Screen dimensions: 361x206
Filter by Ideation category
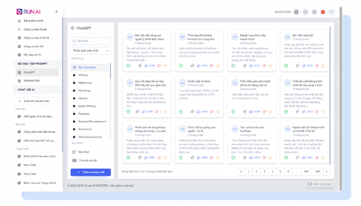tap(83, 98)
